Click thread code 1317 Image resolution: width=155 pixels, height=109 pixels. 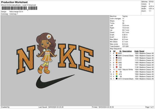pos(137,65)
